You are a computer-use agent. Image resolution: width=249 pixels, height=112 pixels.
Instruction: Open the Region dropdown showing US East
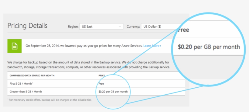pyautogui.click(x=101, y=26)
